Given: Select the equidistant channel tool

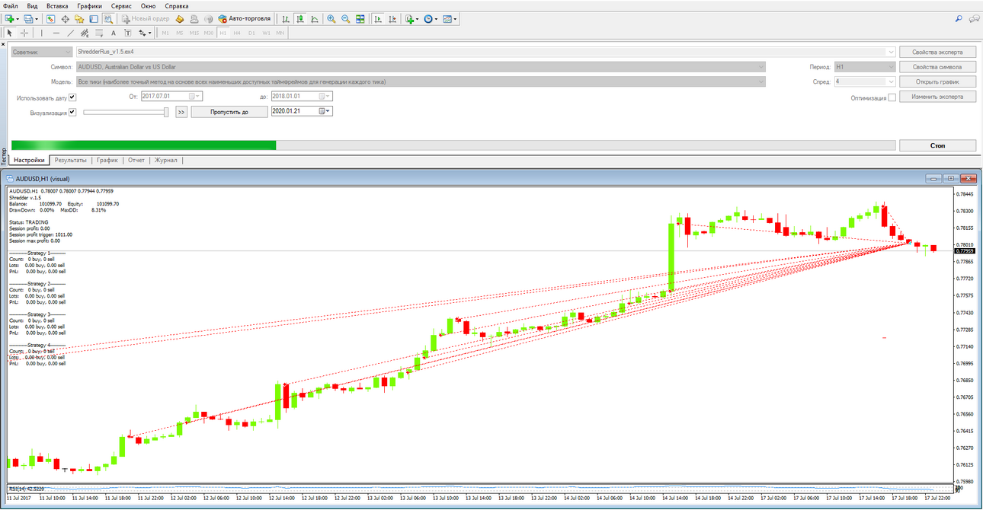Looking at the screenshot, I should point(85,33).
